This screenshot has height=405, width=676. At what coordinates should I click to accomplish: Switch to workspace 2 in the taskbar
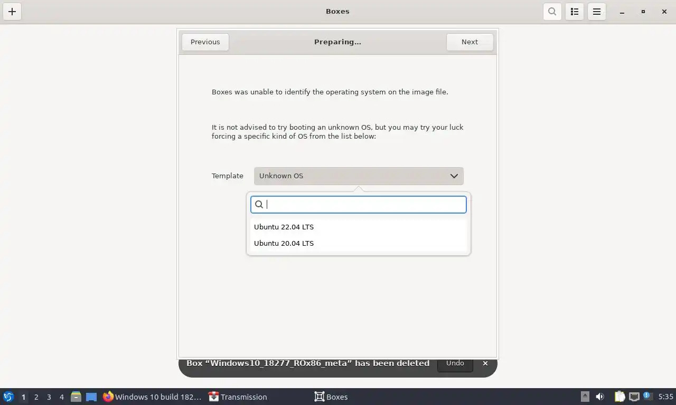36,397
